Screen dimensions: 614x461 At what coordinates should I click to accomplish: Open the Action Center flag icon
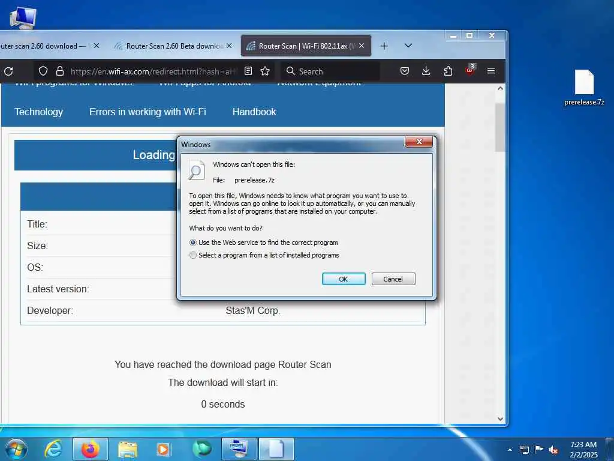click(x=539, y=449)
